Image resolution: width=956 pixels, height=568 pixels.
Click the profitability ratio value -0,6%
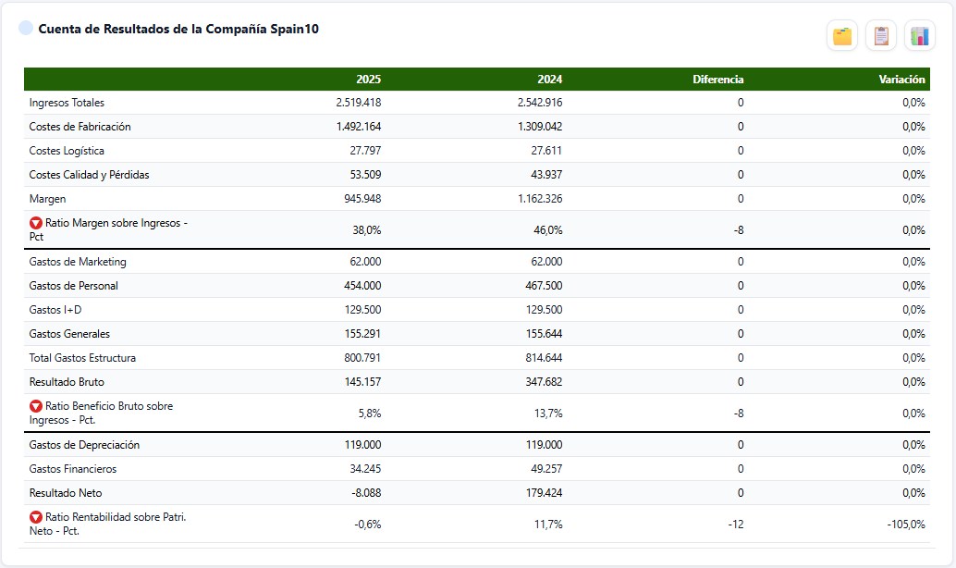(368, 525)
